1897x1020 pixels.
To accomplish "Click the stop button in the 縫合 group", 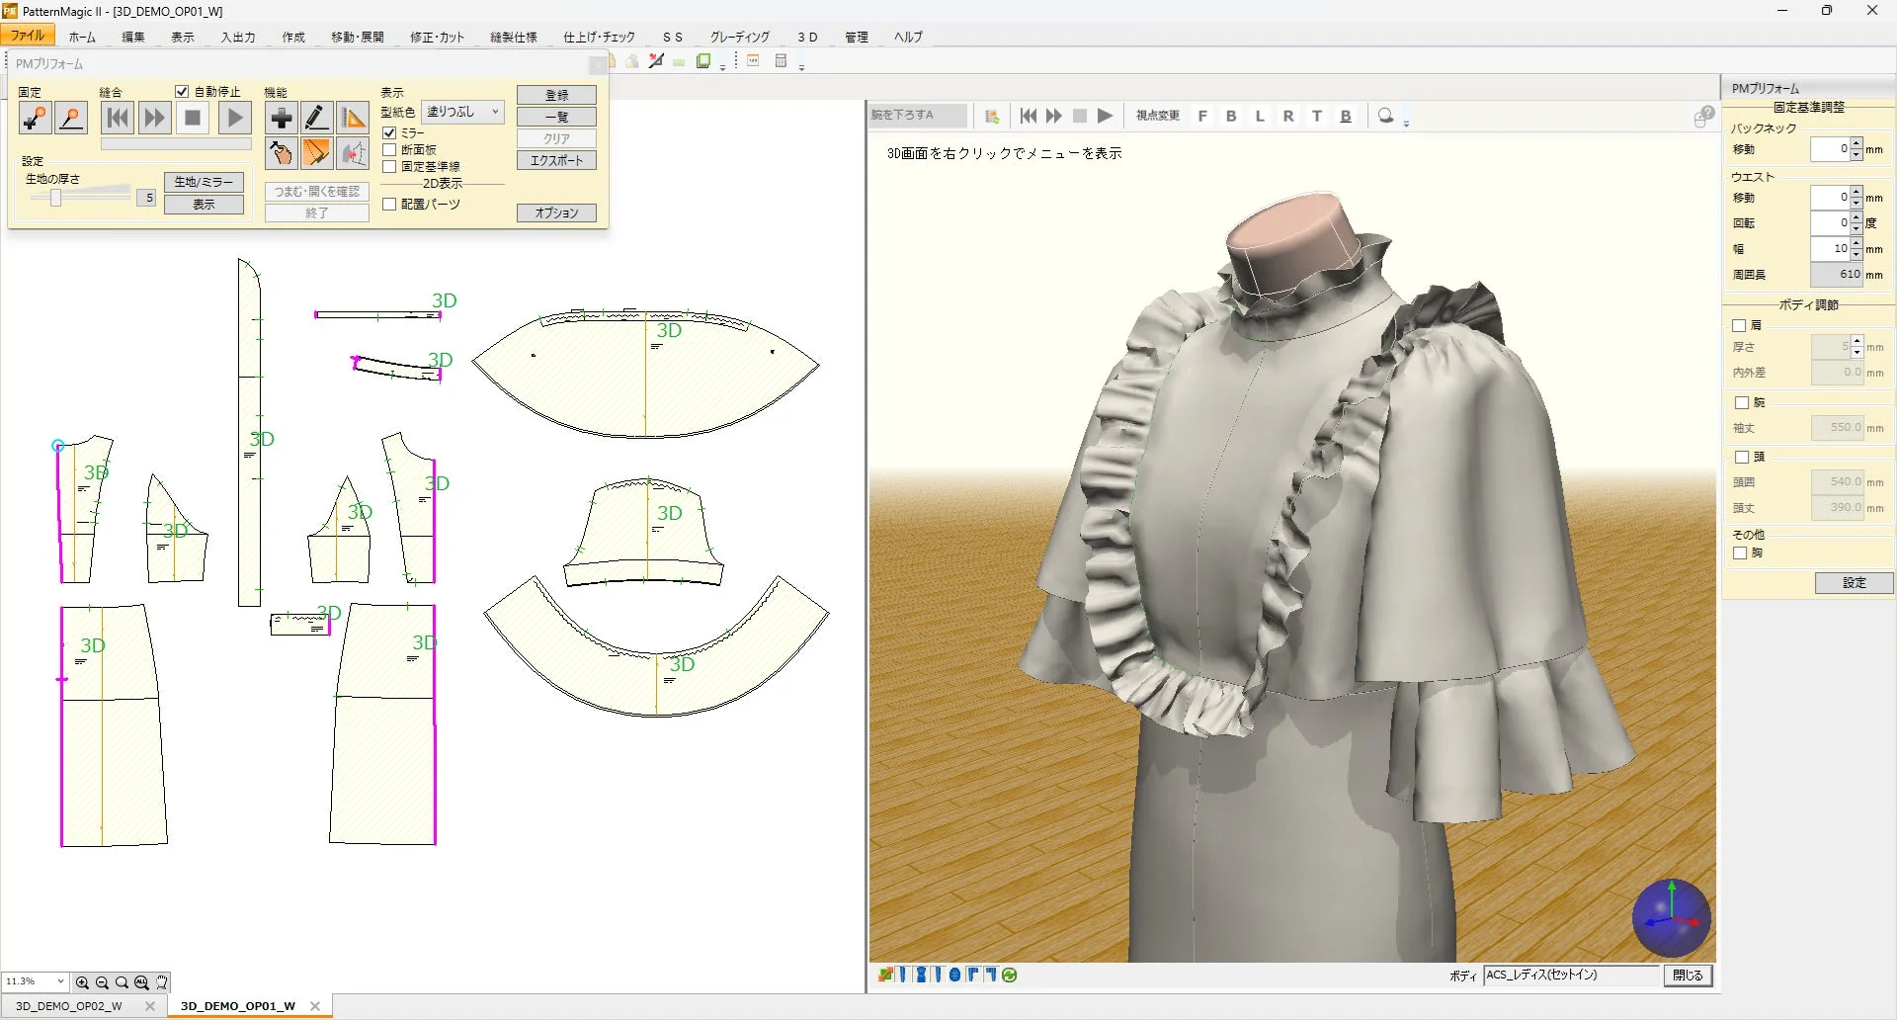I will tap(192, 119).
